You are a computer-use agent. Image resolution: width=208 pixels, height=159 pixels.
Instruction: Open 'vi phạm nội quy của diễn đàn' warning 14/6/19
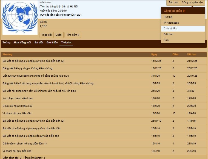(x=31, y=136)
